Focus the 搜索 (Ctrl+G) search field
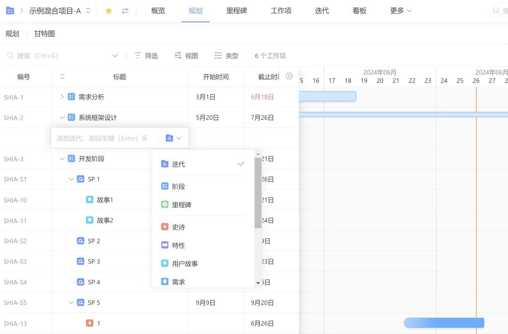The image size is (508, 334). coord(58,55)
